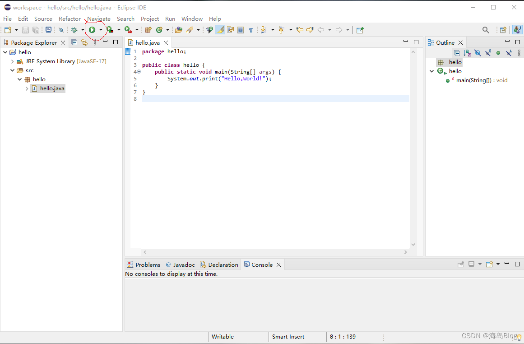Expand the JRE System Library node

pyautogui.click(x=12, y=61)
